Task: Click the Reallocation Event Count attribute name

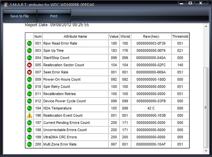Action: coord(63,115)
